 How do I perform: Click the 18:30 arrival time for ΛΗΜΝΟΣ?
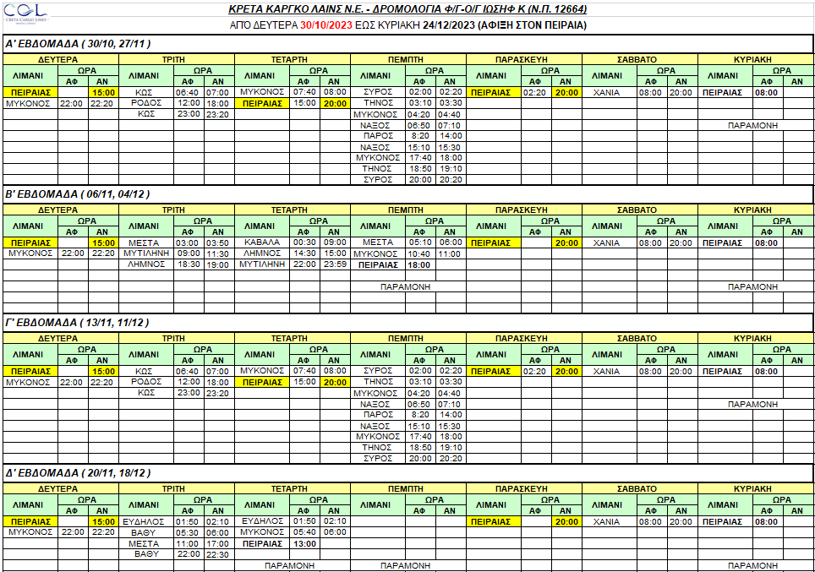pyautogui.click(x=189, y=264)
